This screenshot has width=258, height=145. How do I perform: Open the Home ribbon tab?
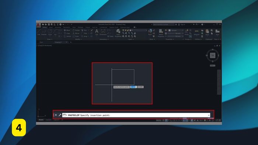45,27
